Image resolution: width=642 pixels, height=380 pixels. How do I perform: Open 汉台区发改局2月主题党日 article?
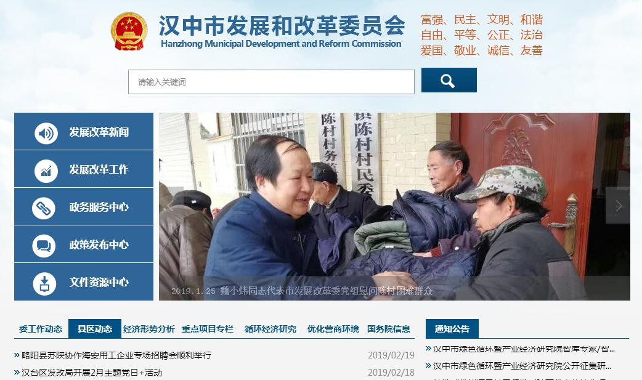coord(92,373)
